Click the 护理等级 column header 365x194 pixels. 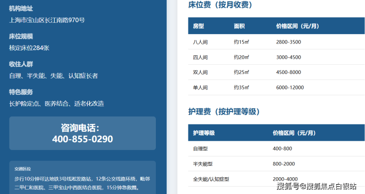coord(204,133)
